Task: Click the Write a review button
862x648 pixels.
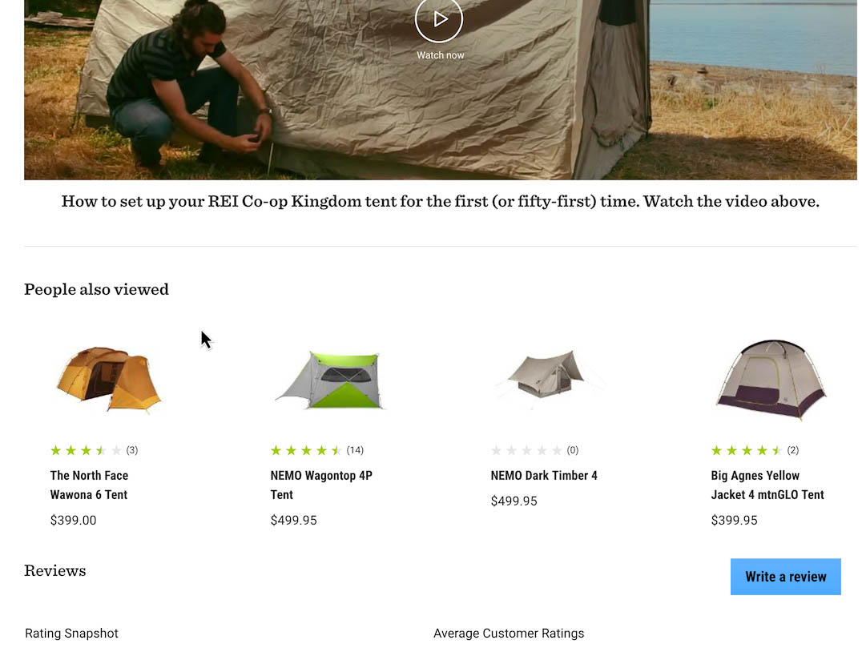Action: [785, 577]
